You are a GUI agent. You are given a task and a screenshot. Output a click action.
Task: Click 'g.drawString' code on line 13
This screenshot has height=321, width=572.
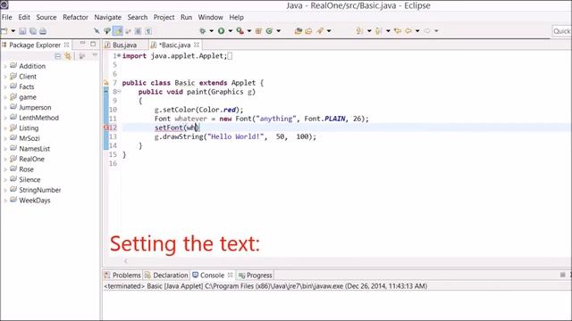pos(179,136)
